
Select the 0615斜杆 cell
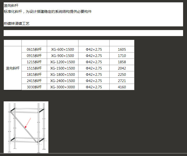click(34, 49)
